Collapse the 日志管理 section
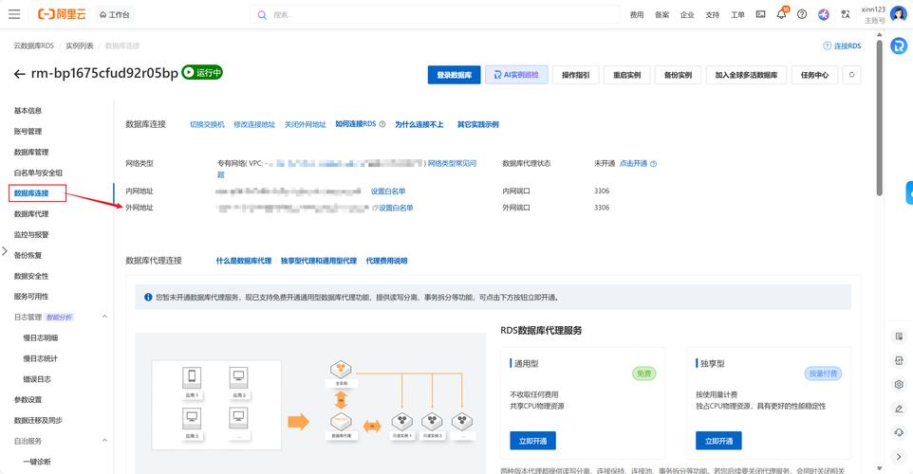 [x=104, y=317]
